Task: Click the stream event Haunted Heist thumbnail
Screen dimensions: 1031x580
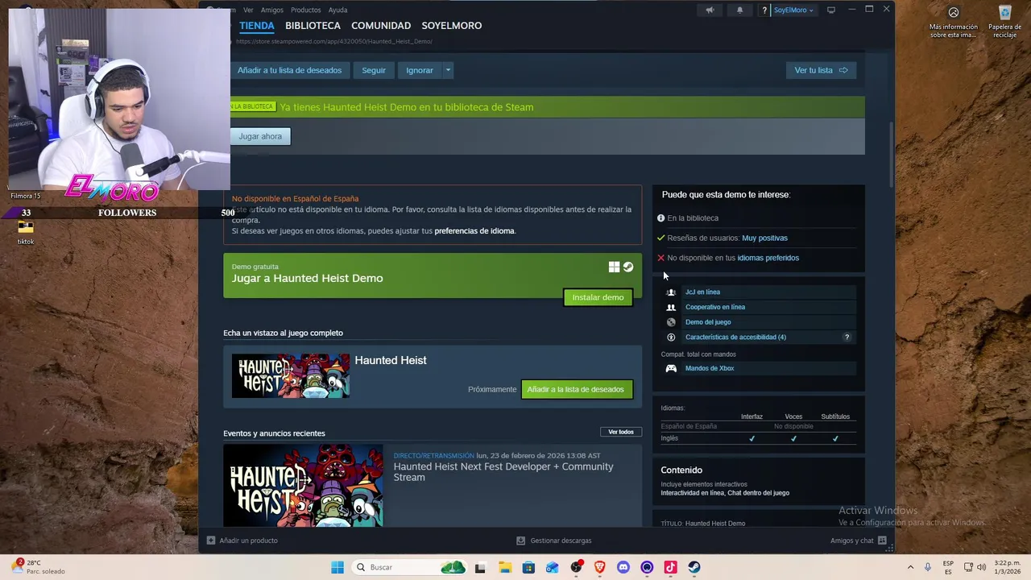Action: (303, 486)
